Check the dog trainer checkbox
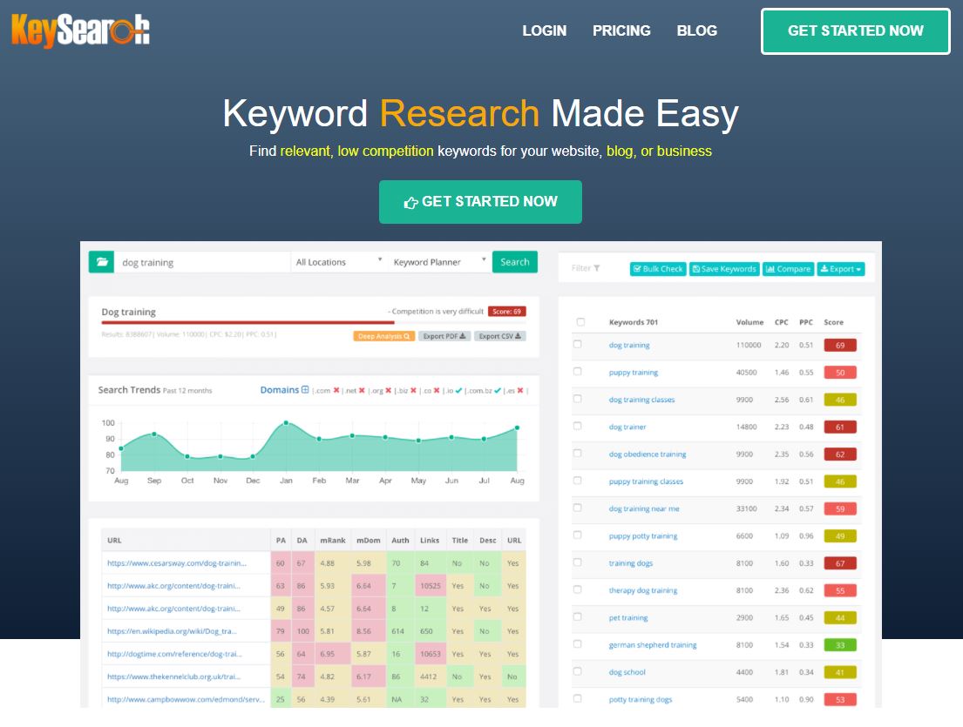Image resolution: width=963 pixels, height=727 pixels. click(577, 426)
